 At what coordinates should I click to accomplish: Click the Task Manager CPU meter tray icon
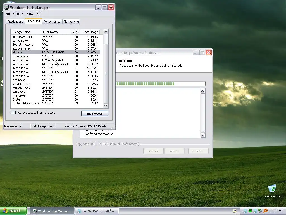250,211
